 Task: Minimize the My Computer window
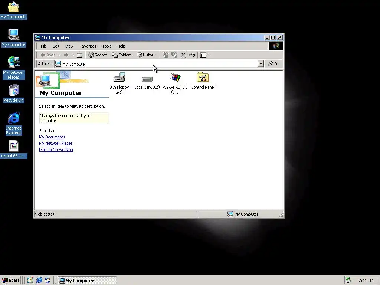click(x=266, y=37)
